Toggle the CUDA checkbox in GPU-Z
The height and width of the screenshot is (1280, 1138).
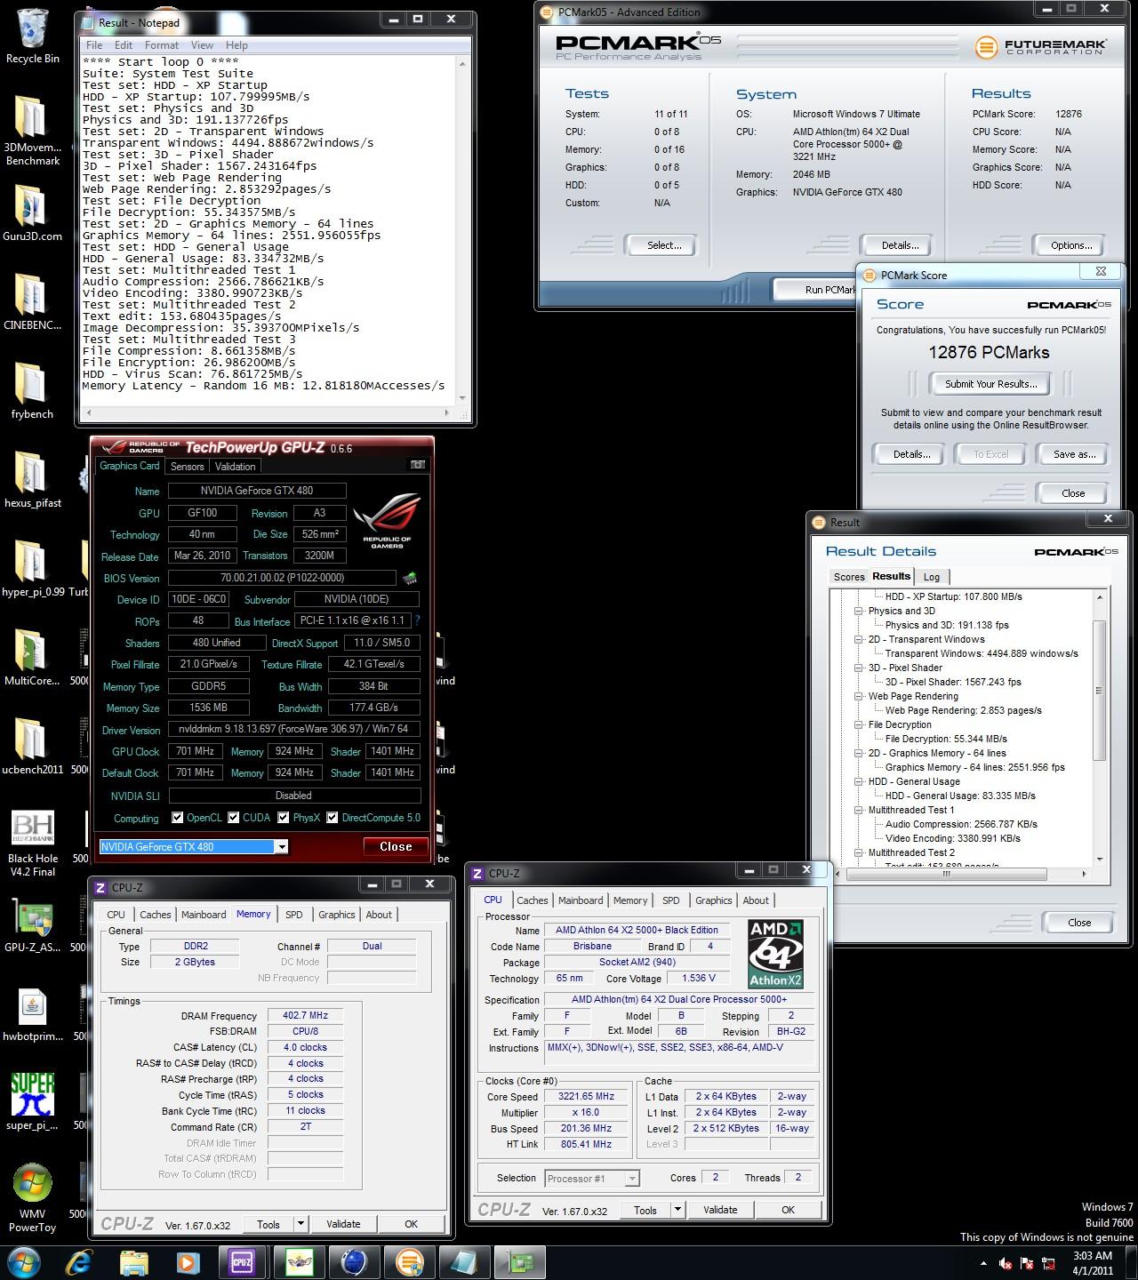pyautogui.click(x=234, y=818)
